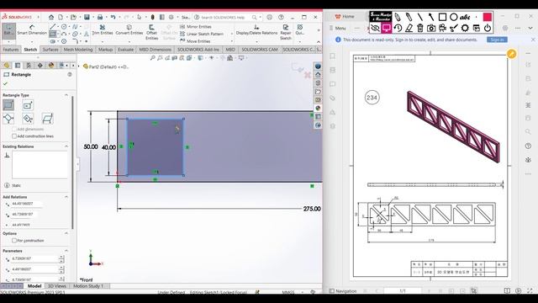Toggle the pink monitor icon in ScreenMarker
Screen dimensions: 538x303
click(387, 28)
